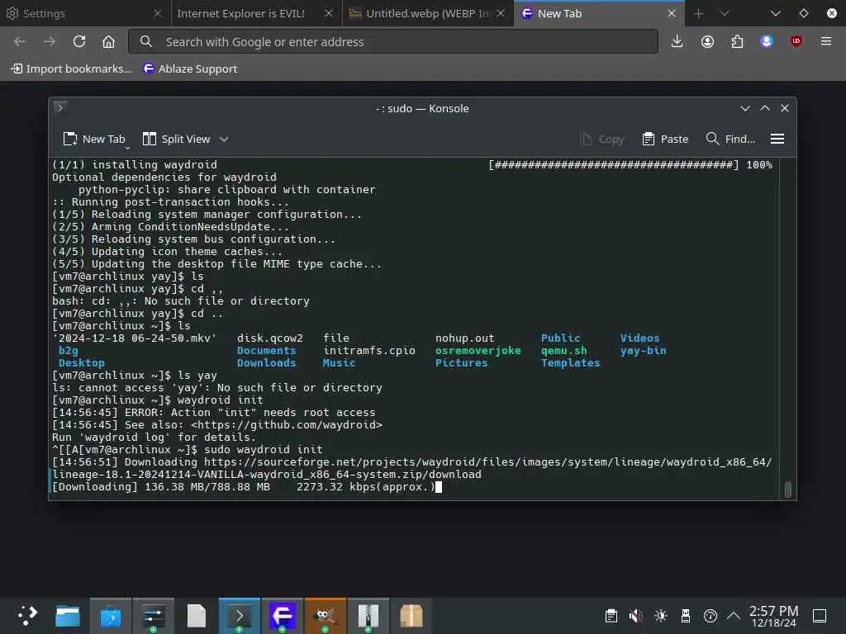
Task: Open a new browser tab with plus
Action: (699, 13)
